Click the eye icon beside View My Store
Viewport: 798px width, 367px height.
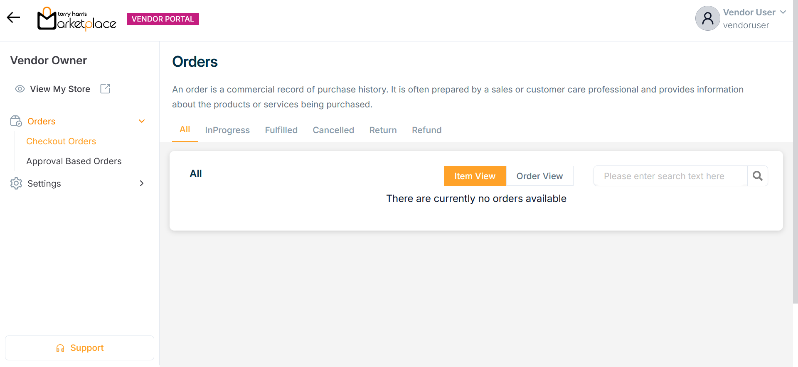pos(20,89)
